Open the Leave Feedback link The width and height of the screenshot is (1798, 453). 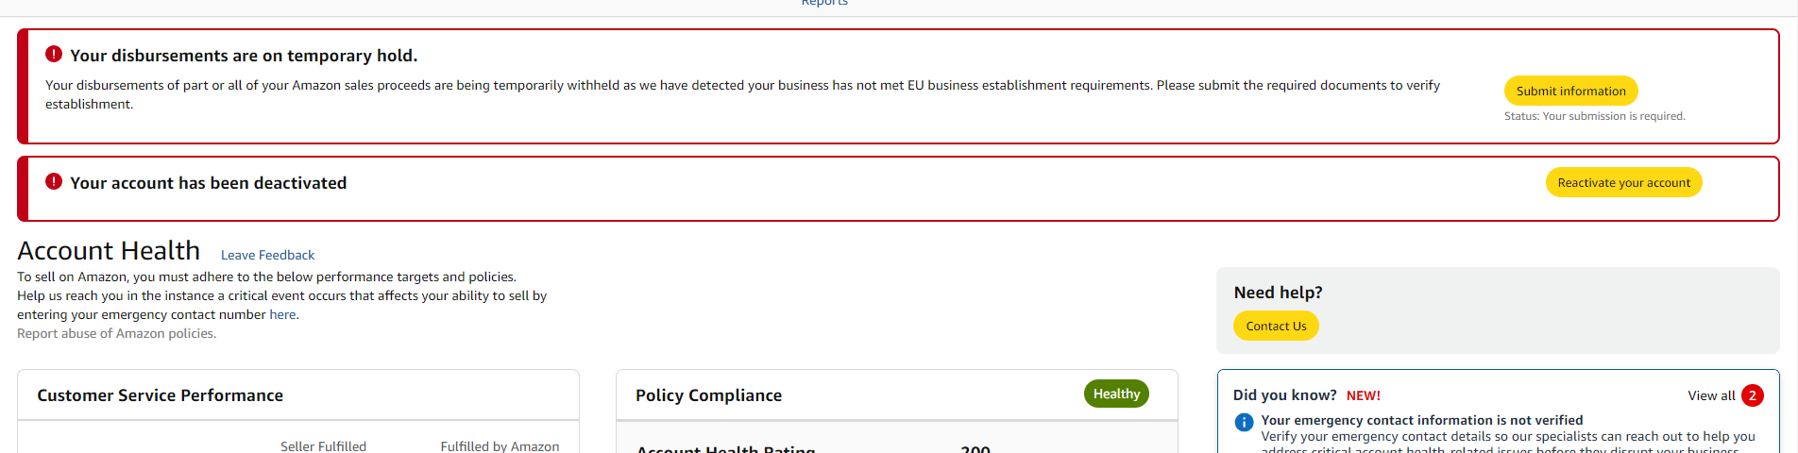coord(267,255)
